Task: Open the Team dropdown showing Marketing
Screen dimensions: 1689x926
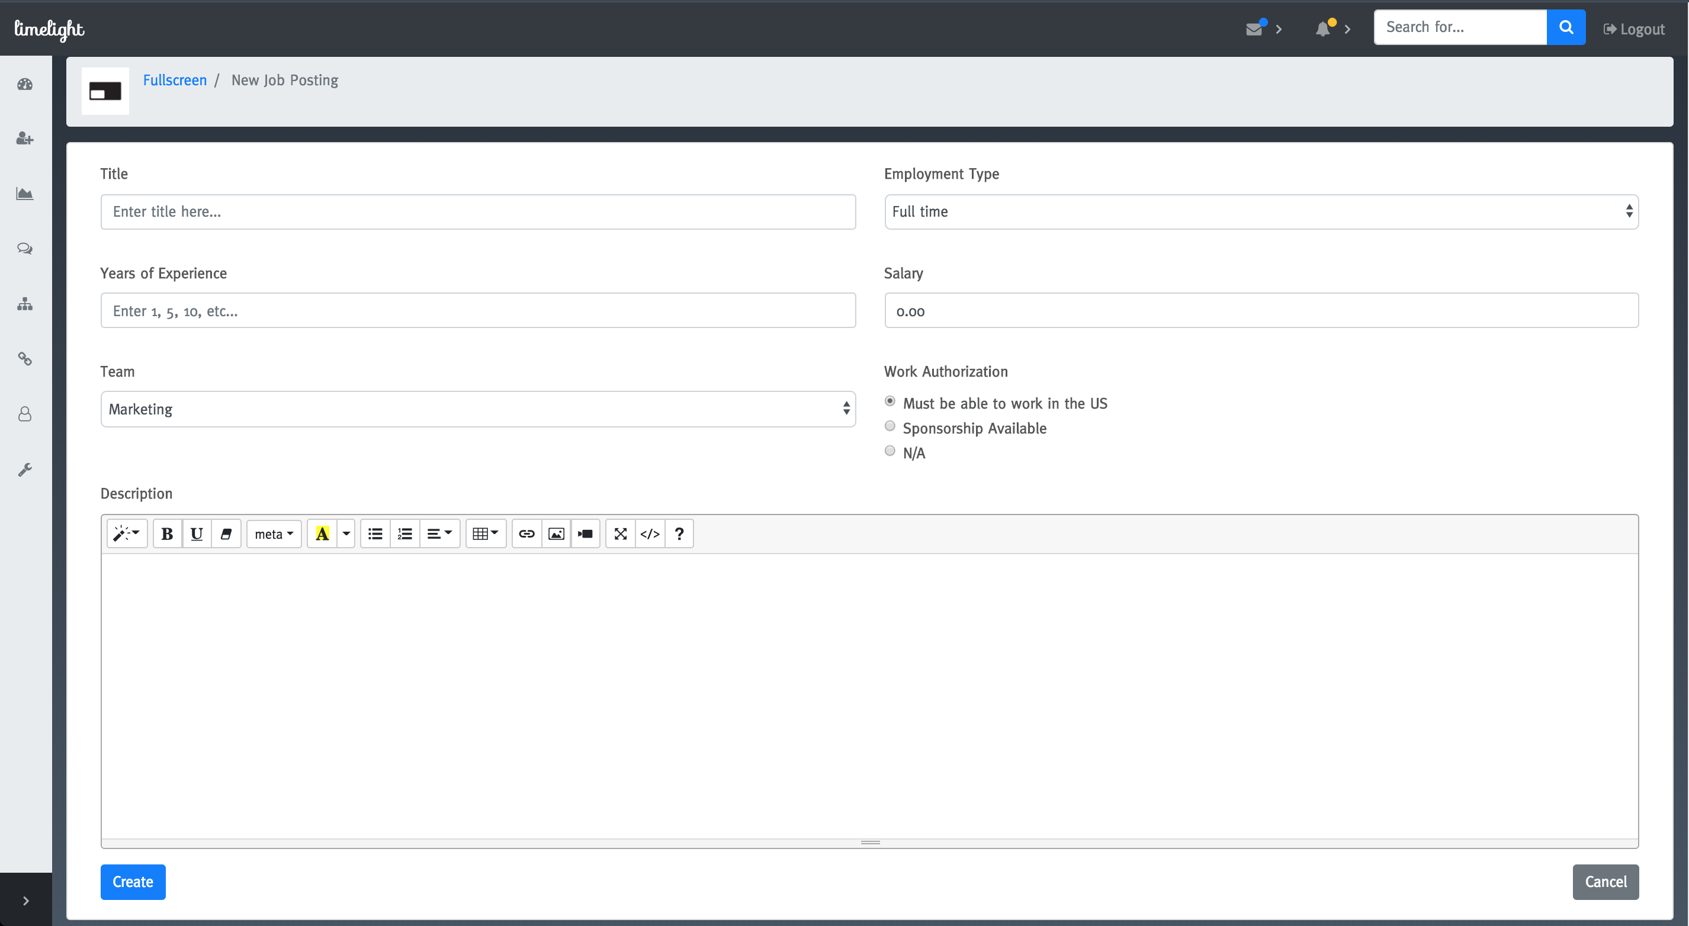Action: 478,409
